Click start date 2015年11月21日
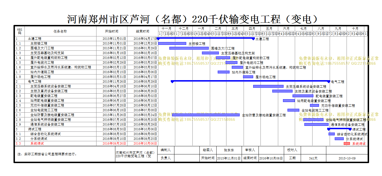 click(114, 48)
